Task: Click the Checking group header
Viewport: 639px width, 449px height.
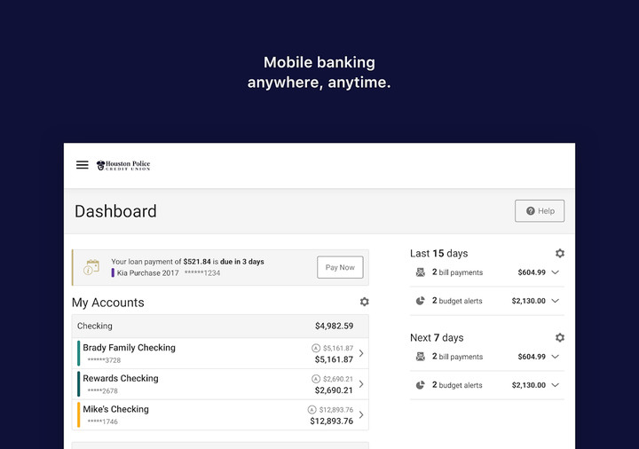Action: [x=220, y=326]
